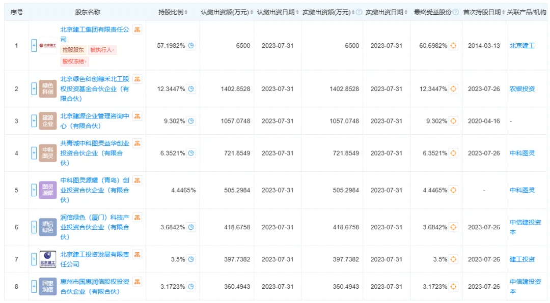Sort table by 认缴出资日期 column
The height and width of the screenshot is (303, 550).
pyautogui.click(x=297, y=12)
